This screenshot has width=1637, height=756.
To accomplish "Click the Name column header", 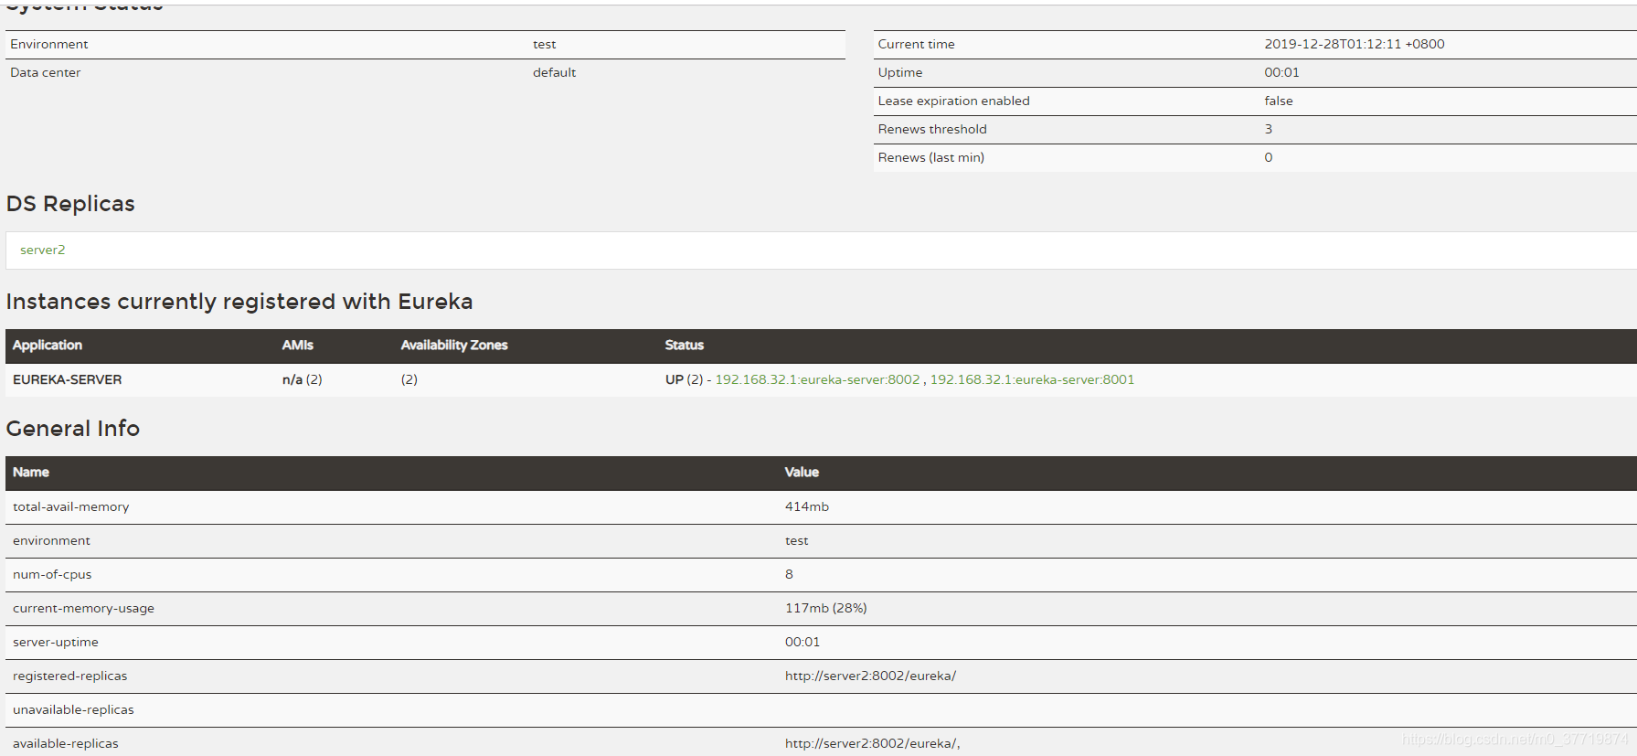I will point(31,472).
